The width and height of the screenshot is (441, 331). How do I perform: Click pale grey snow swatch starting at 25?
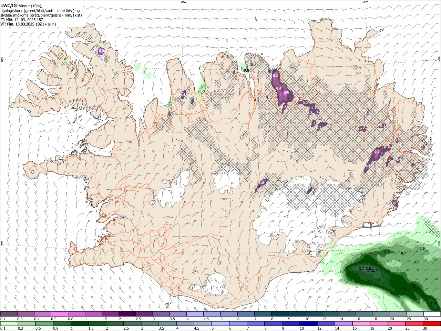pyautogui.click(x=415, y=314)
